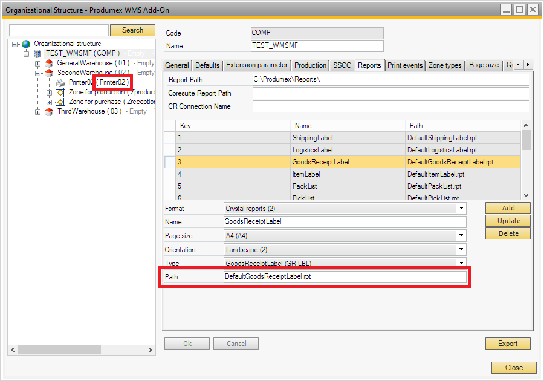
Task: Switch to the Print events tab
Action: pyautogui.click(x=405, y=65)
